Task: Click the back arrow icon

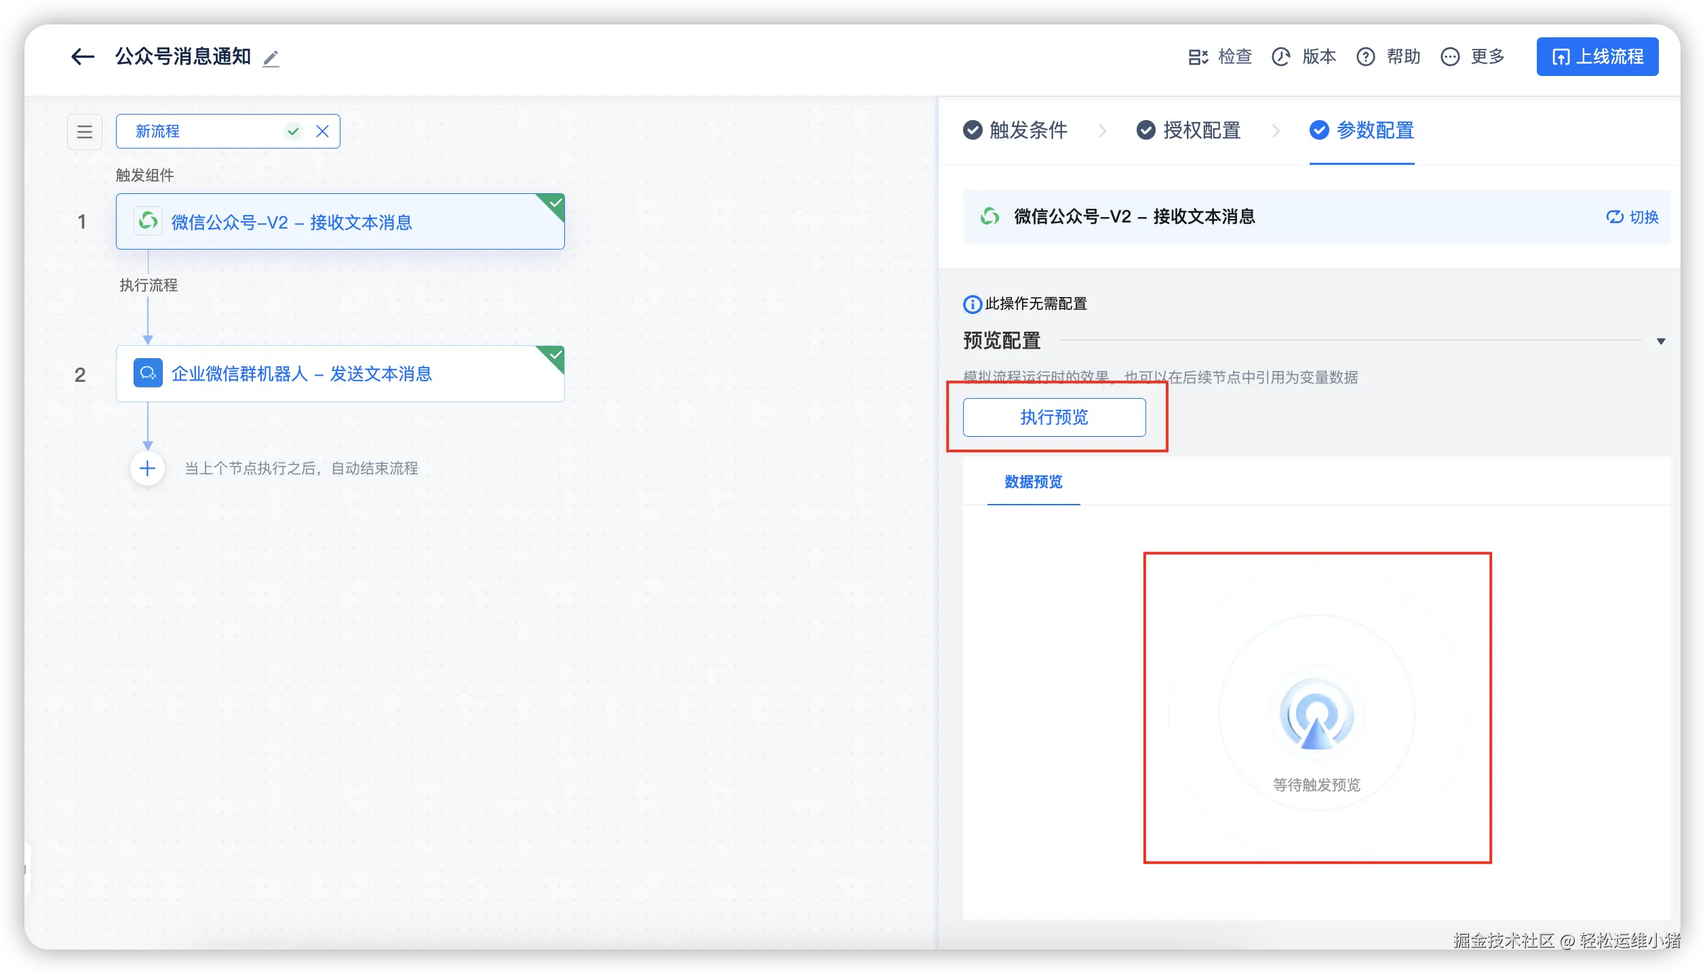Action: (x=82, y=57)
